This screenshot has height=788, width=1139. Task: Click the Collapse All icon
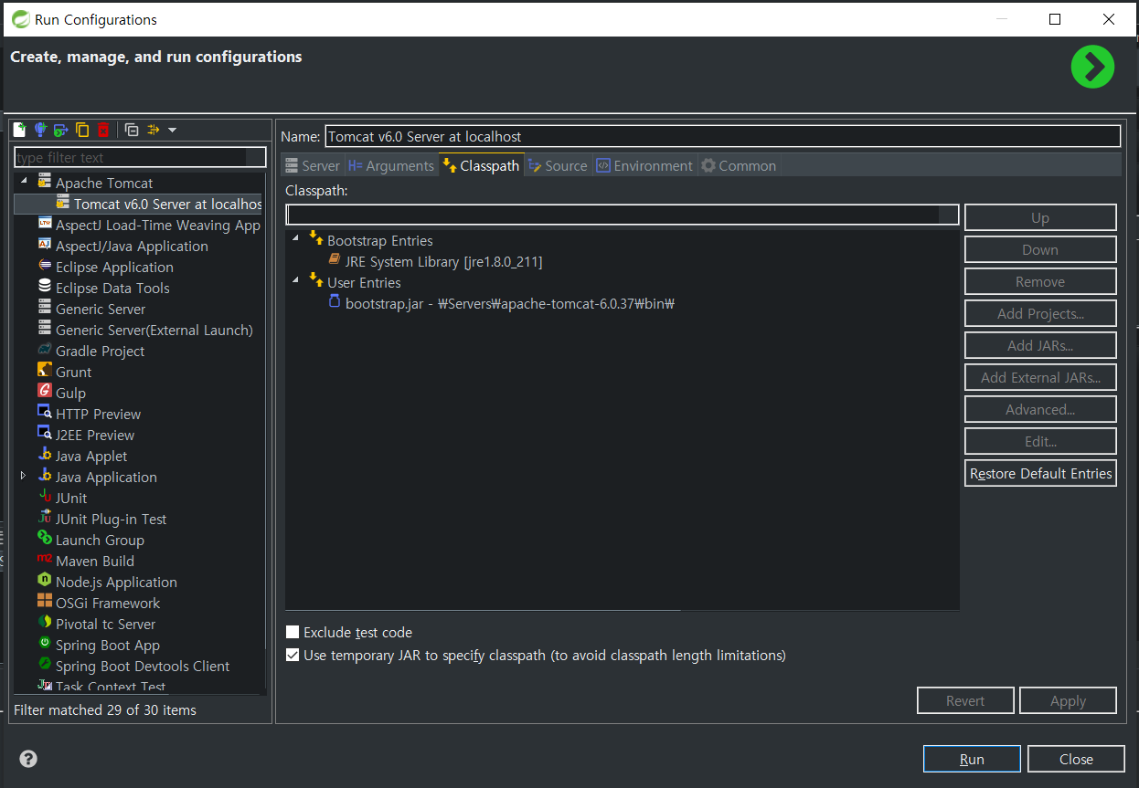point(132,130)
